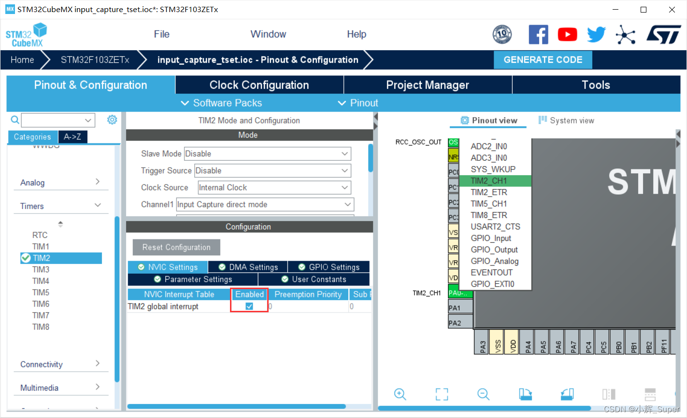Screen dimensions: 687x418
Task: Click the GENERATE CODE button
Action: (543, 60)
